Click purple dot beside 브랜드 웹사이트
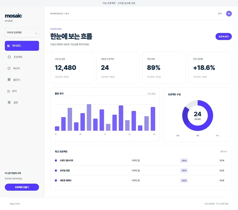The width and height of the screenshot is (238, 210). 56,161
